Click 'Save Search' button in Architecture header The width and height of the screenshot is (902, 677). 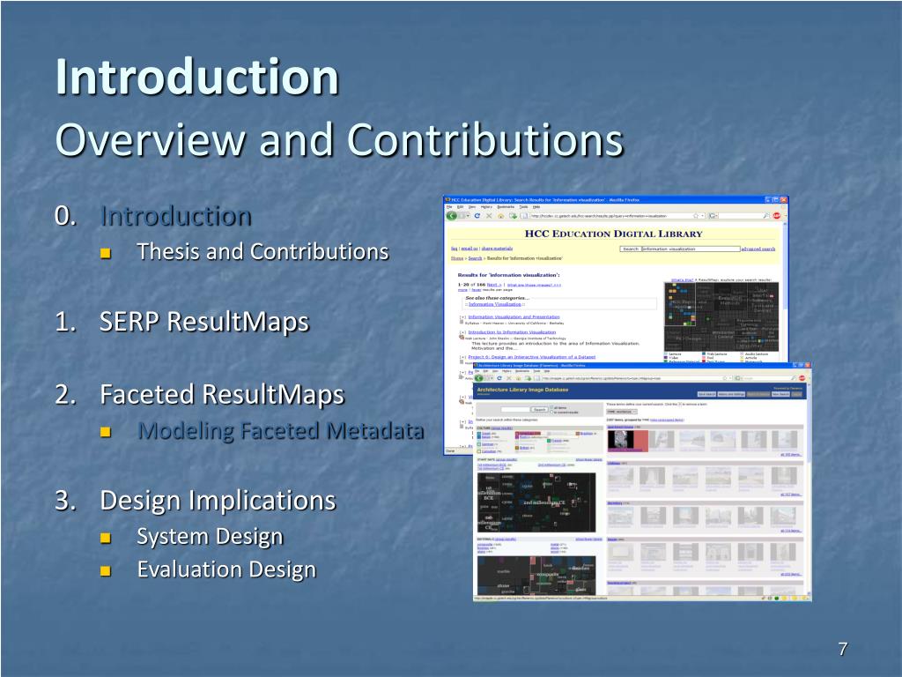pyautogui.click(x=706, y=394)
